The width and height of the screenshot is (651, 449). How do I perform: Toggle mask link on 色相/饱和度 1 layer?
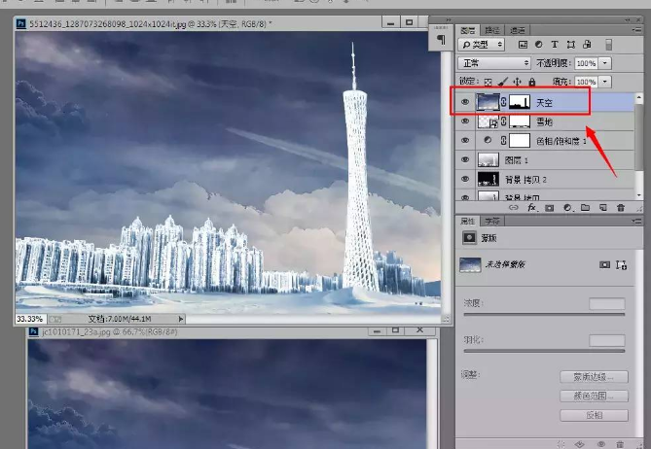click(x=504, y=141)
